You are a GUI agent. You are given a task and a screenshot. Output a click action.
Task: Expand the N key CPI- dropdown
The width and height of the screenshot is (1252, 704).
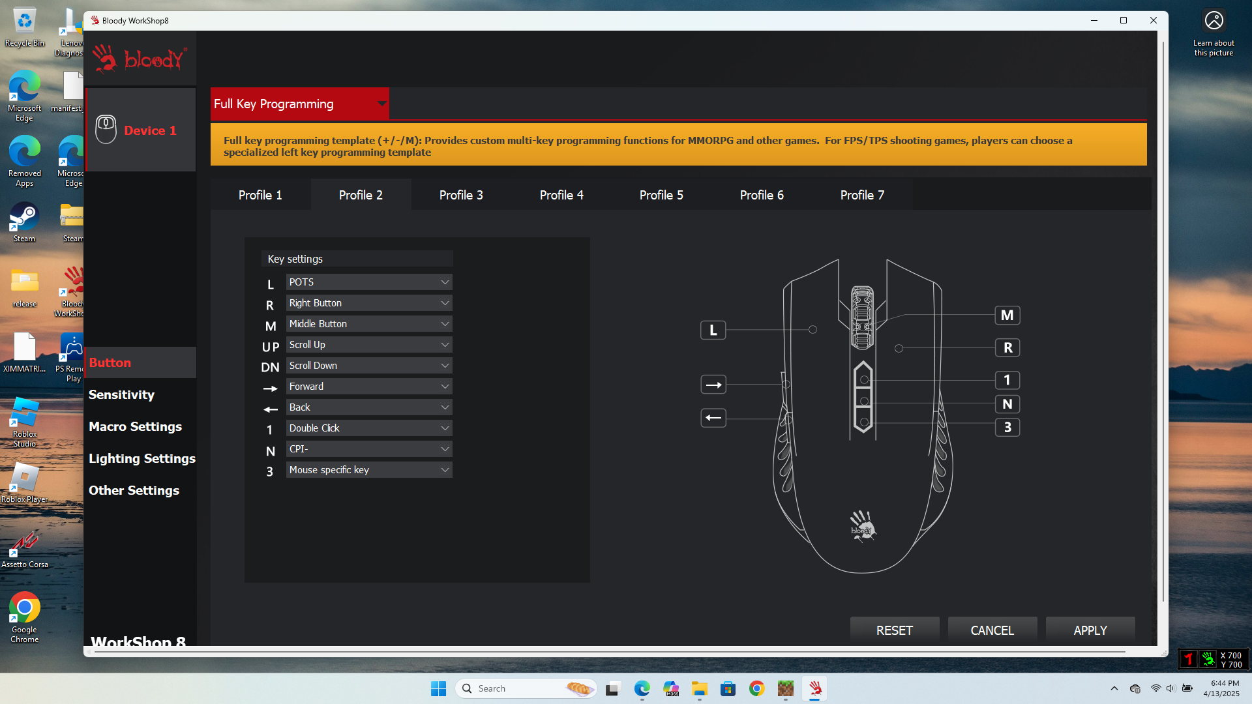(369, 449)
